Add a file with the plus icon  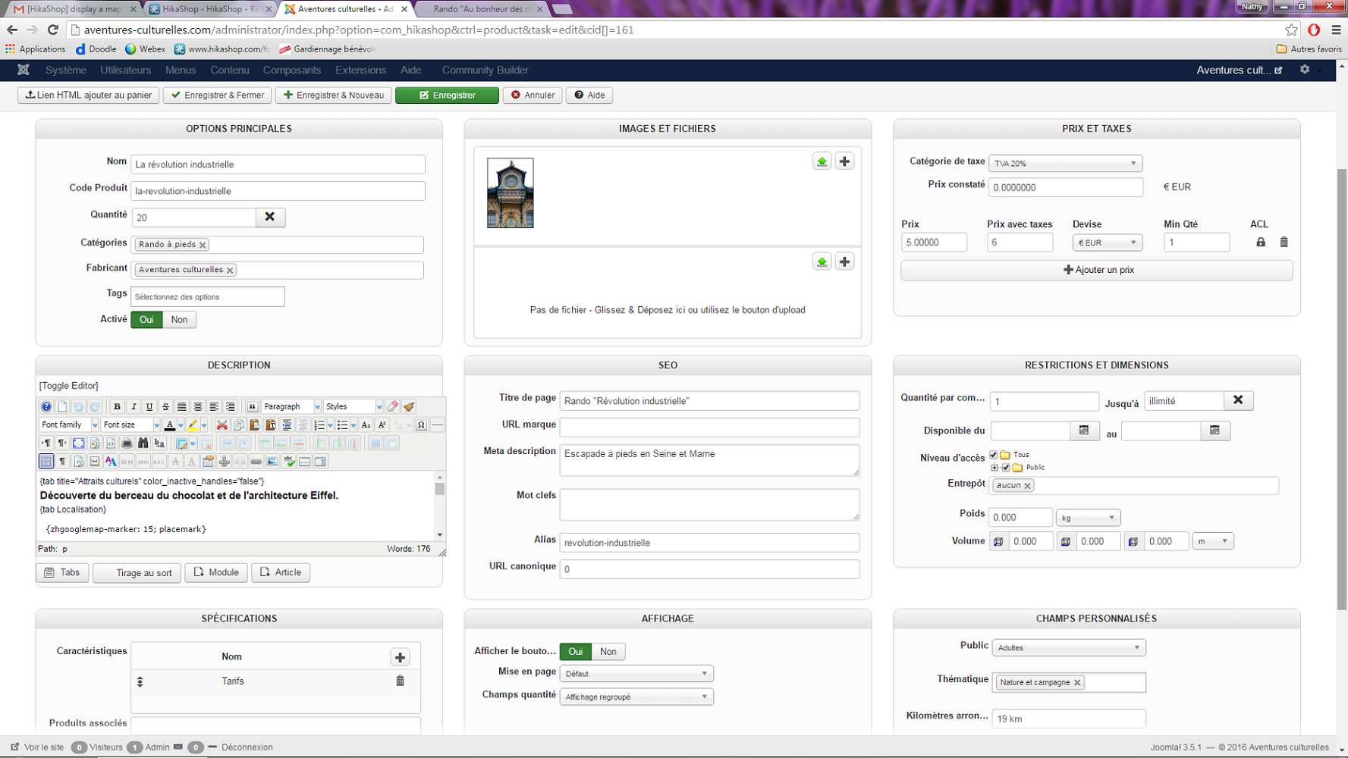(x=844, y=262)
